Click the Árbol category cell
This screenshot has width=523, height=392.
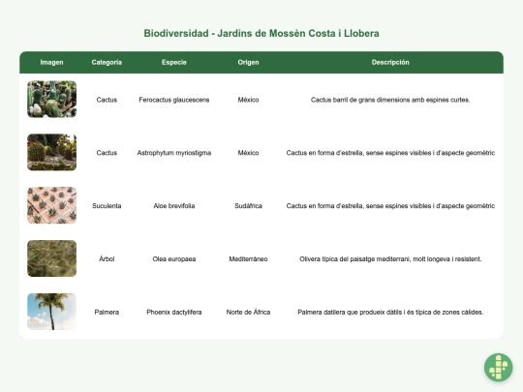pyautogui.click(x=107, y=258)
